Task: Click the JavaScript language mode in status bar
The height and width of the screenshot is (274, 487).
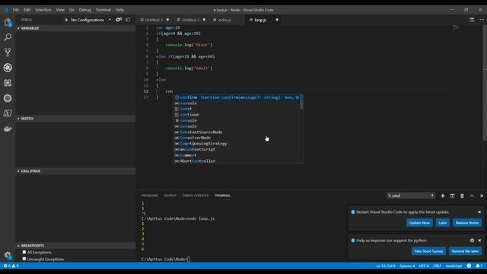Action: tap(454, 266)
